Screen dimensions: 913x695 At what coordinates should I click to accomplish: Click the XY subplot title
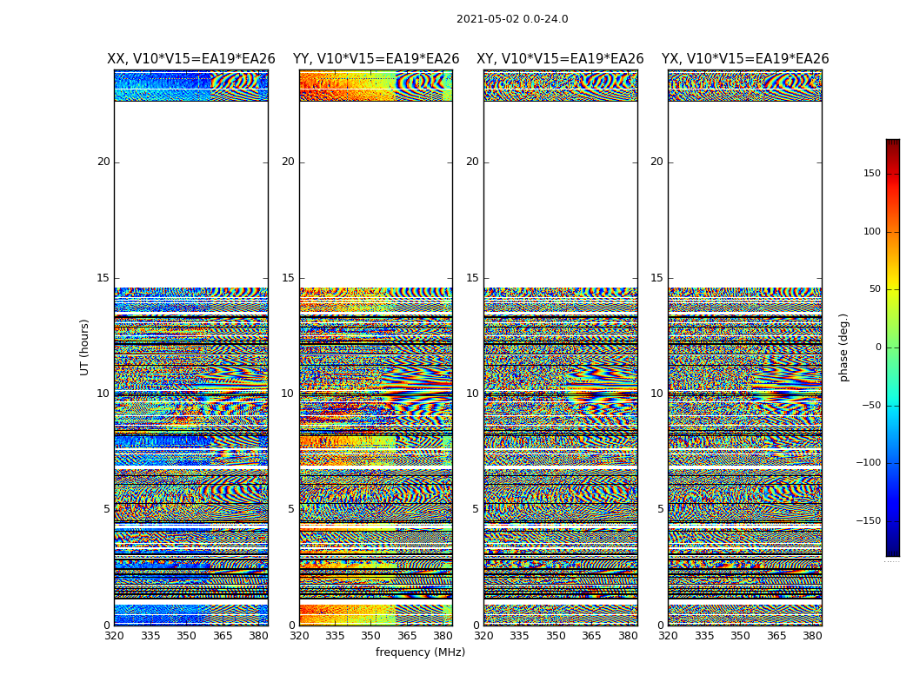click(560, 59)
